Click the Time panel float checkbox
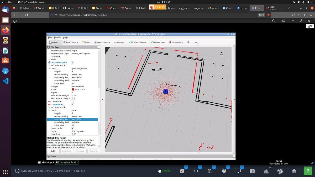This screenshot has height=177, width=315. (234, 156)
